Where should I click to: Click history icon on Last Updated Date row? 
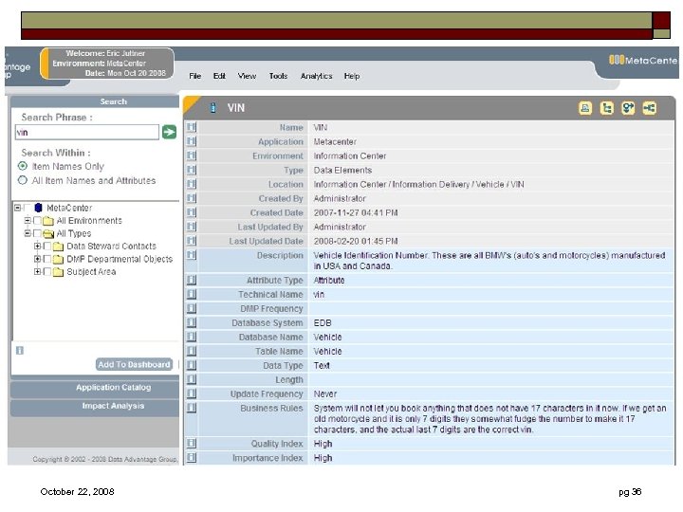pyautogui.click(x=192, y=241)
